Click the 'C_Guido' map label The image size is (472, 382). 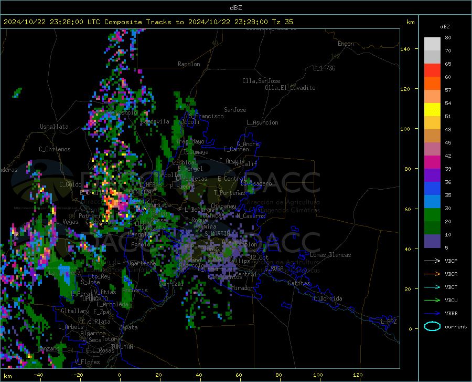pyautogui.click(x=70, y=184)
